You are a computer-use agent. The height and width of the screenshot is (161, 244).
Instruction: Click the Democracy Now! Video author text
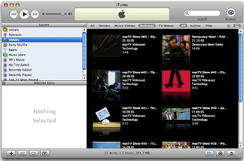point(207,45)
